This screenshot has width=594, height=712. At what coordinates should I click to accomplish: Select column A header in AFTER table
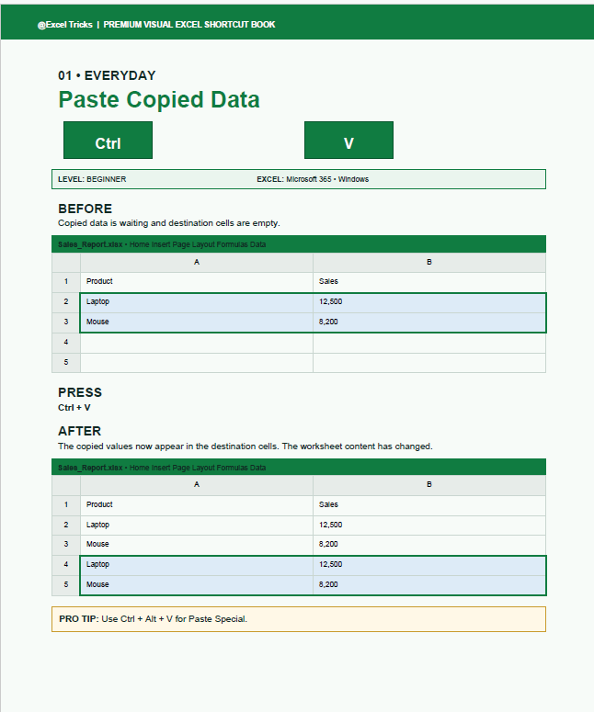(x=197, y=485)
